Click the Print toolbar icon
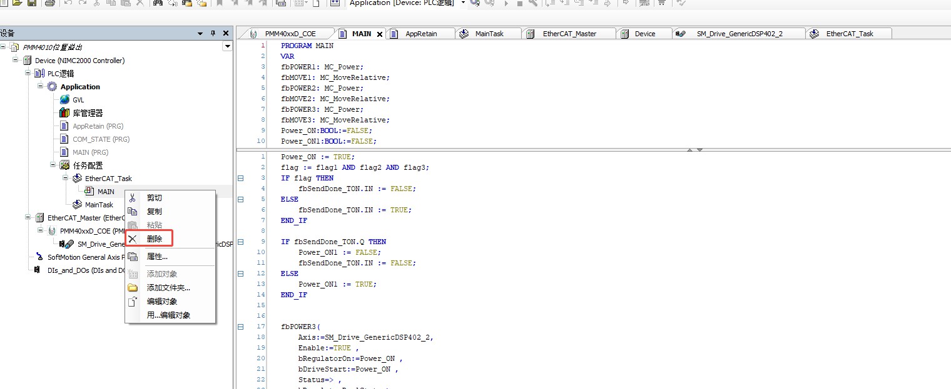 pyautogui.click(x=50, y=4)
